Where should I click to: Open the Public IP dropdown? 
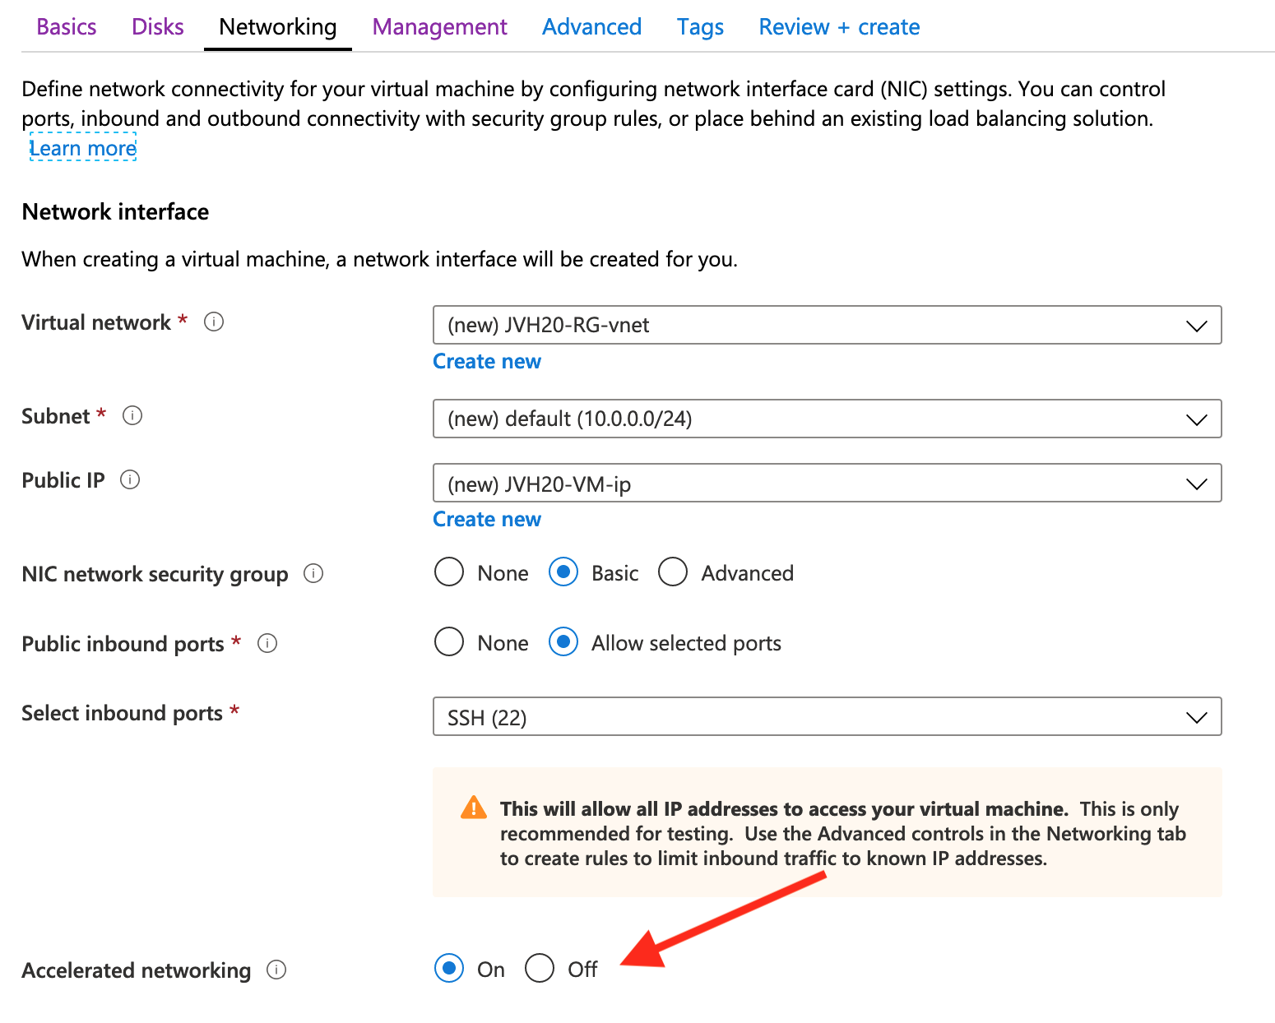pyautogui.click(x=1197, y=483)
